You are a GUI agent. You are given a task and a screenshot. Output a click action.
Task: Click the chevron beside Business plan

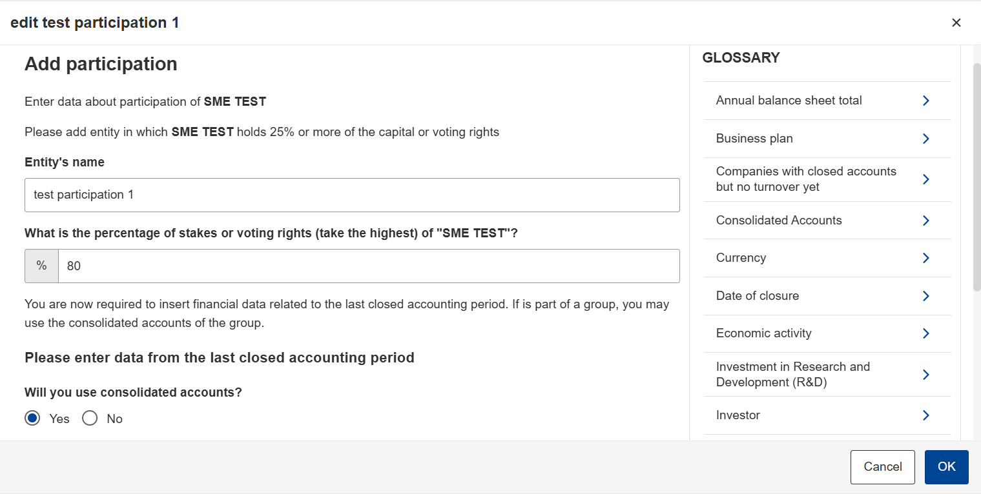click(925, 139)
